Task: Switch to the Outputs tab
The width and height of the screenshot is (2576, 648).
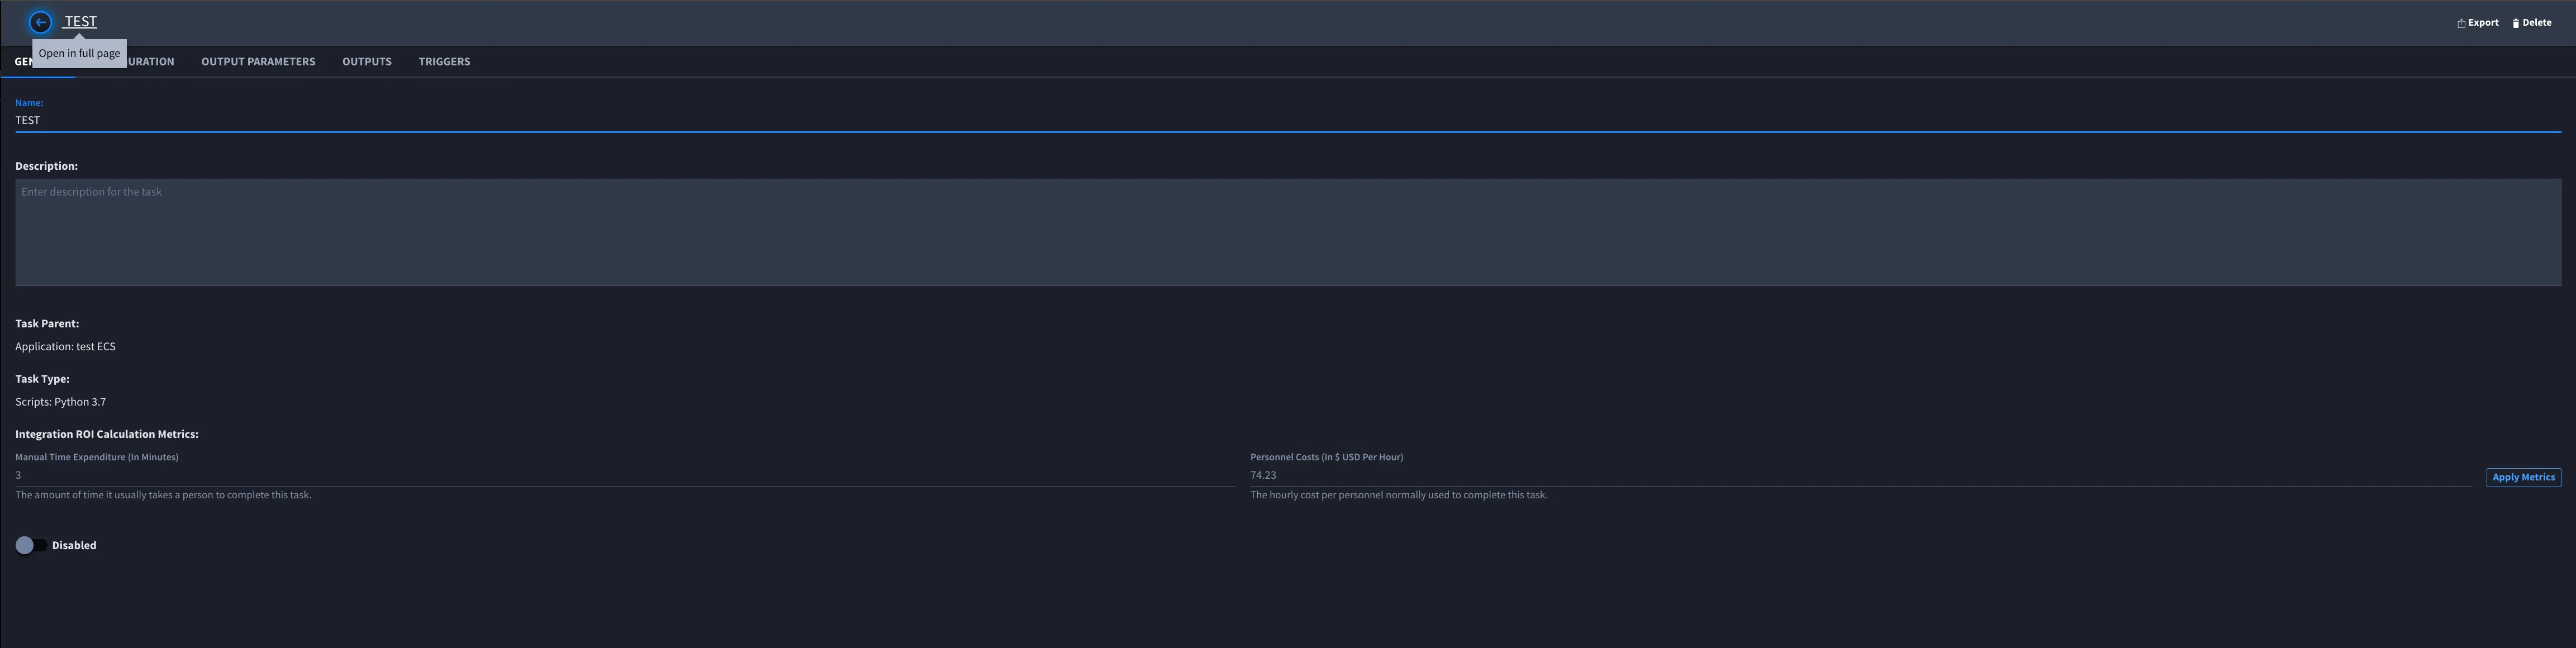Action: [x=367, y=62]
